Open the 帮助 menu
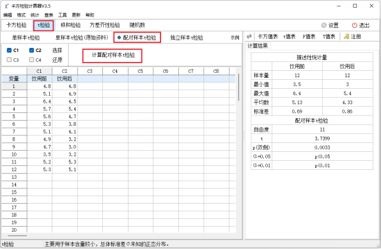Image resolution: width=381 pixels, height=249 pixels. [x=89, y=15]
